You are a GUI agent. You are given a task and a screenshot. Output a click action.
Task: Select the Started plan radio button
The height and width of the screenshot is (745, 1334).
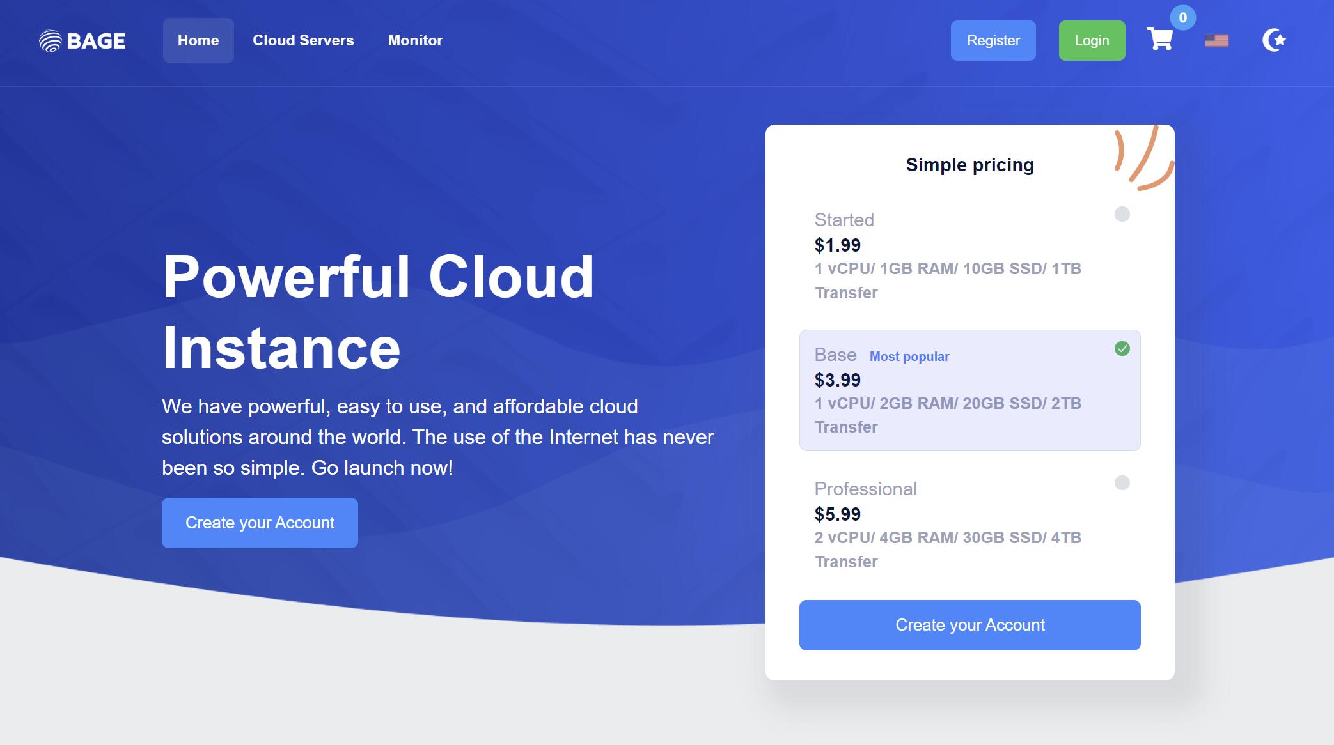pyautogui.click(x=1122, y=213)
